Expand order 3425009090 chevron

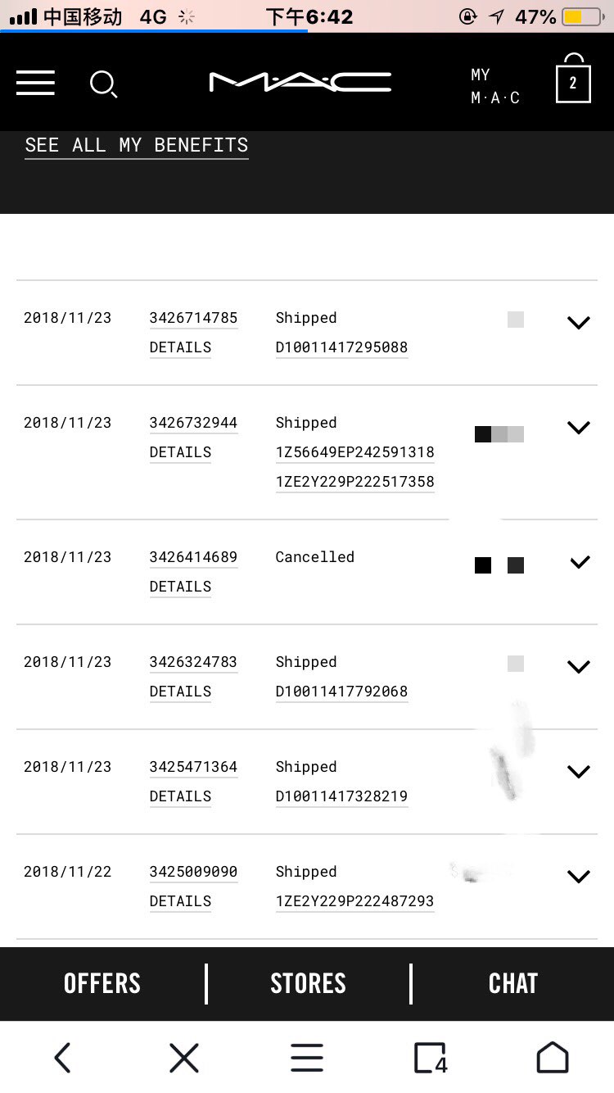click(x=579, y=877)
